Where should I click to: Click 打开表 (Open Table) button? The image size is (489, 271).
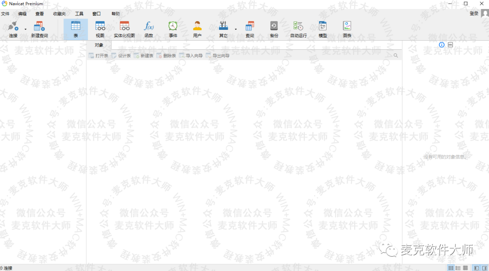99,56
